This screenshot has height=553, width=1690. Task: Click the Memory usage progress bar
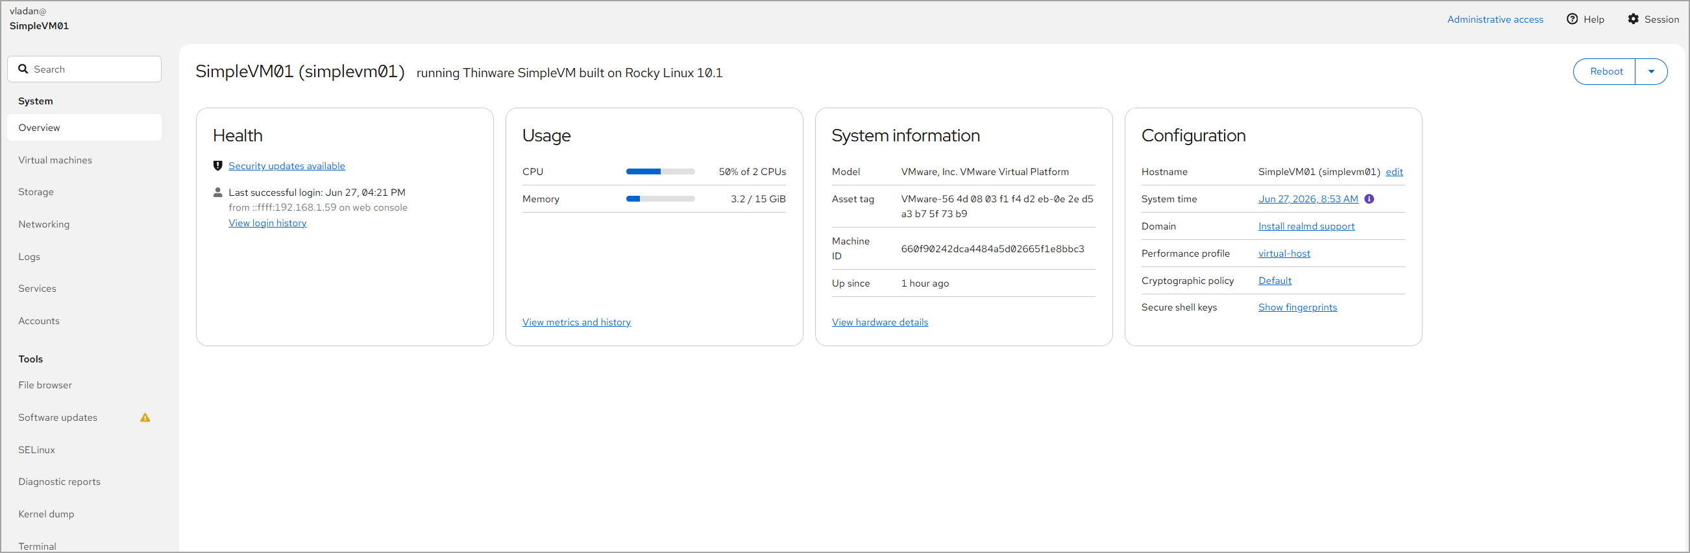point(661,199)
